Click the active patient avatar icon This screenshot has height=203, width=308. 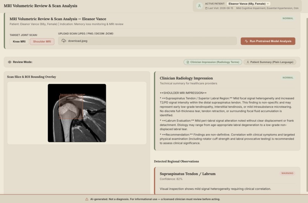199,6
